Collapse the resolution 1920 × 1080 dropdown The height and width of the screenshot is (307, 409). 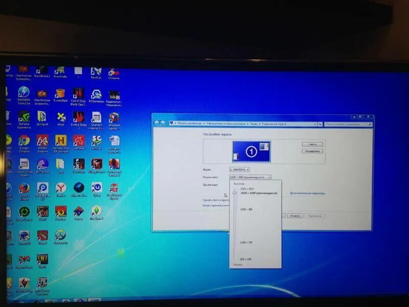tap(251, 177)
